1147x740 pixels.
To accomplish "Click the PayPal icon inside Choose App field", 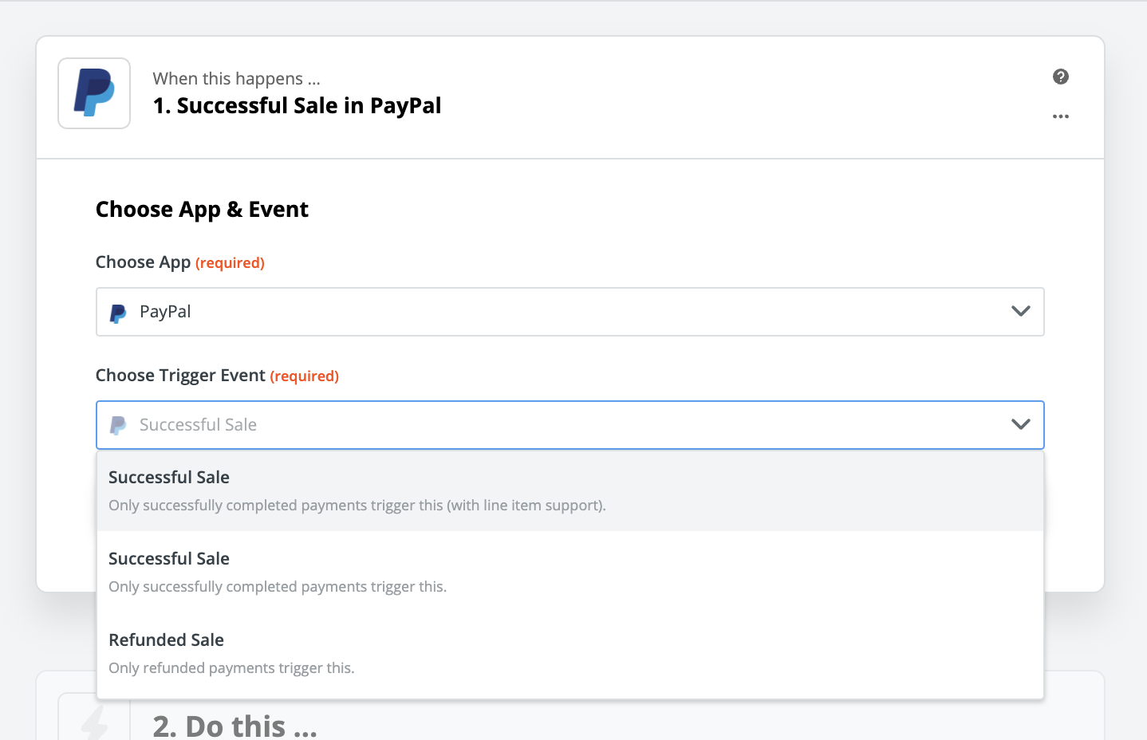I will 118,313.
